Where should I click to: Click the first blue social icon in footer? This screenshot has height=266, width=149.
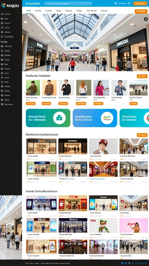click(123, 263)
